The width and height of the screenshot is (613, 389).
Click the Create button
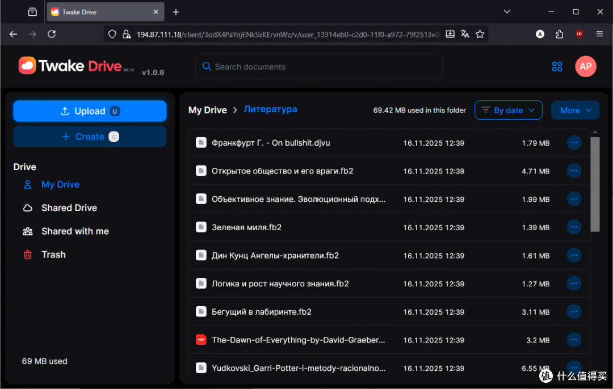[90, 137]
